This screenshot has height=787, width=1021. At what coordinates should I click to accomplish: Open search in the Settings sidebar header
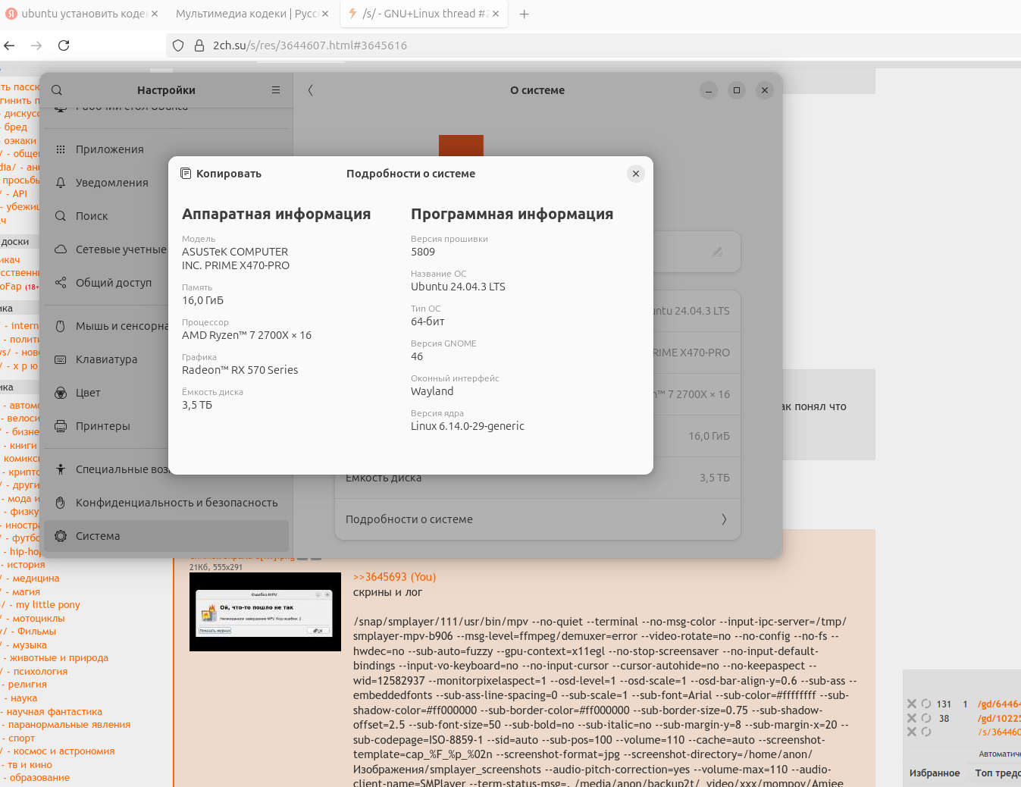[57, 90]
